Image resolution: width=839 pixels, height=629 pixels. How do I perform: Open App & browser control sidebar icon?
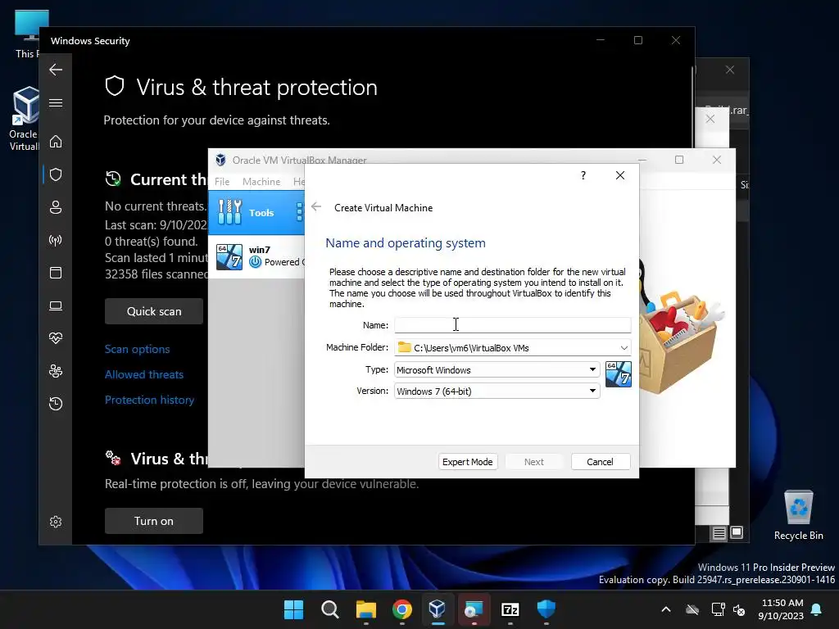coord(56,273)
